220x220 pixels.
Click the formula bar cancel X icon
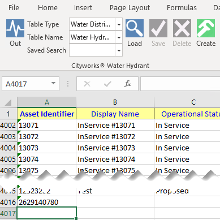click(87, 84)
